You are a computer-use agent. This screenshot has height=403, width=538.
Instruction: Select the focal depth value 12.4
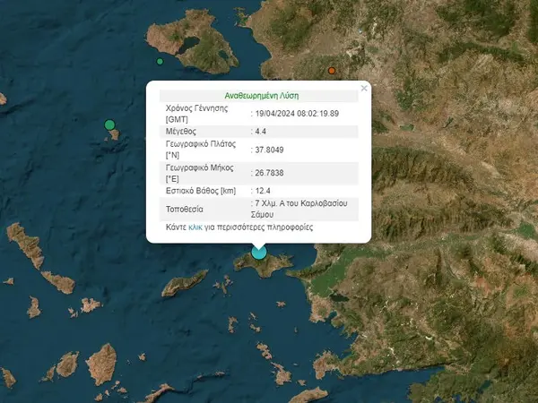262,191
